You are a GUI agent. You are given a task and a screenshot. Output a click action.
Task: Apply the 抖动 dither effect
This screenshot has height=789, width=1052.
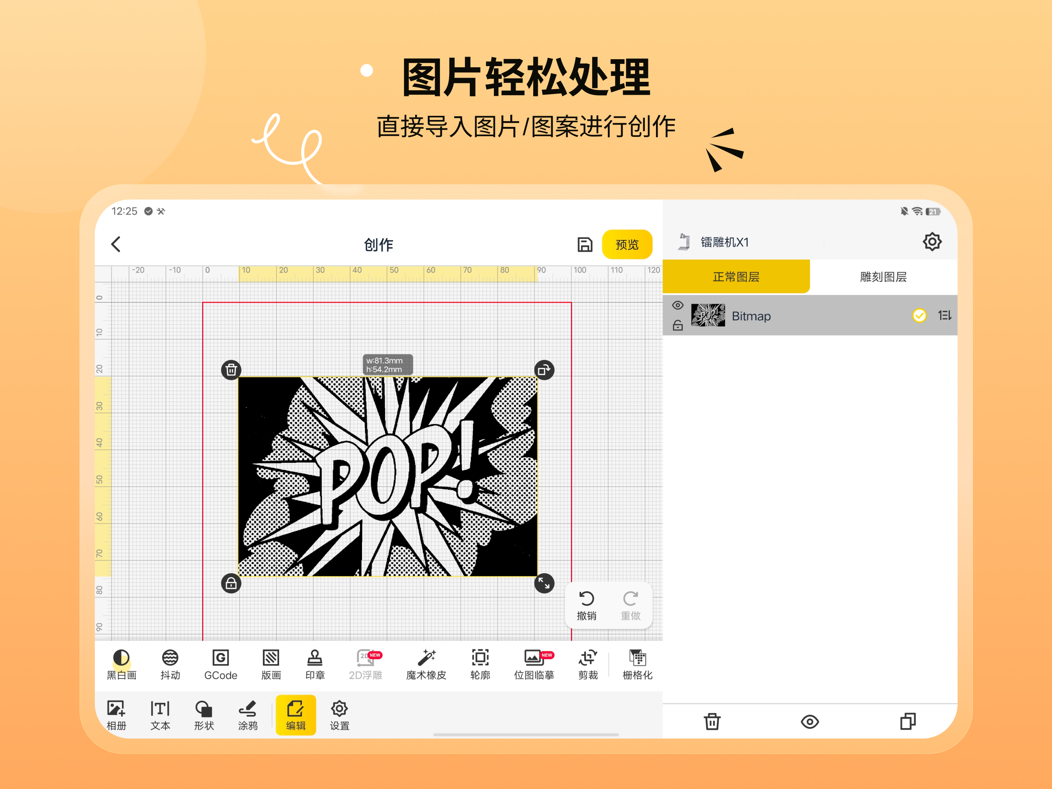pyautogui.click(x=170, y=664)
